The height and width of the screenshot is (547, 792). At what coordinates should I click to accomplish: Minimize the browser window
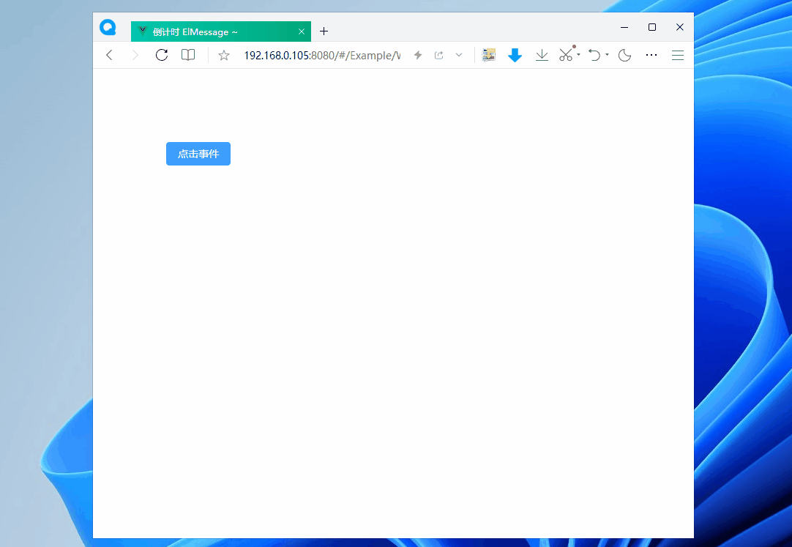click(624, 27)
